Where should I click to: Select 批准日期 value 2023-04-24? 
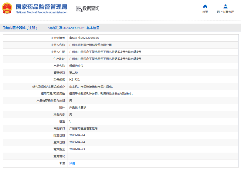coord(77,135)
